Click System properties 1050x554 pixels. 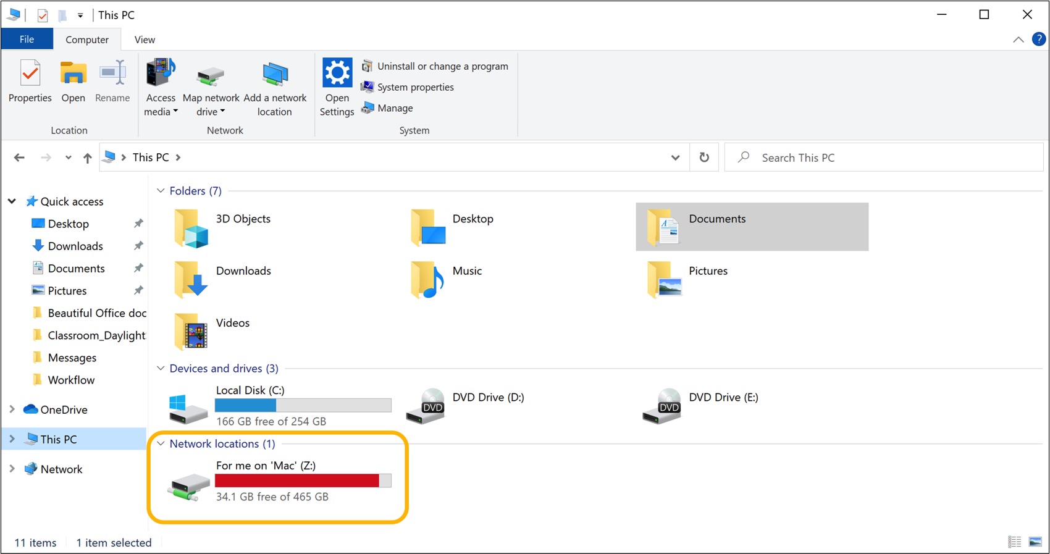pyautogui.click(x=408, y=87)
